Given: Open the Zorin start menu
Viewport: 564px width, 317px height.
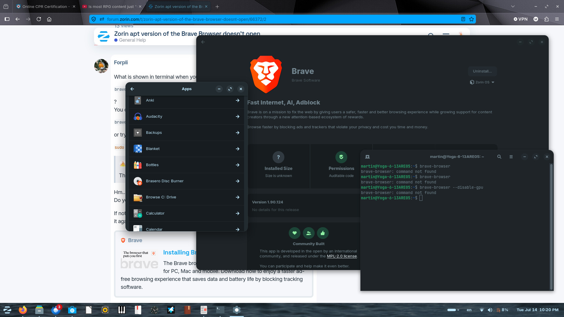Looking at the screenshot, I should 7,310.
